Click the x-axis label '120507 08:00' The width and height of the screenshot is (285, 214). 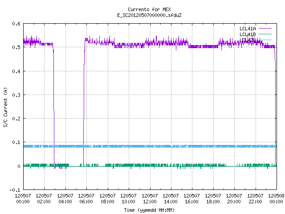click(108, 198)
